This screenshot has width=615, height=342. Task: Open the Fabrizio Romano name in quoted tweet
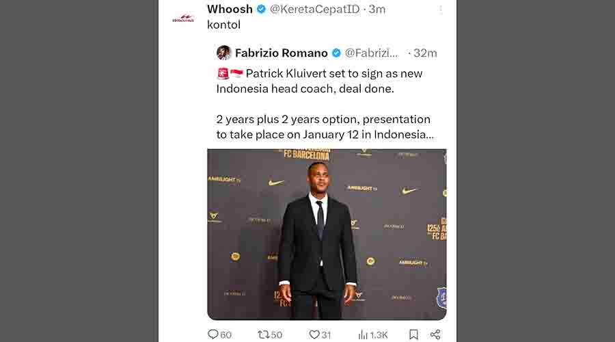[x=281, y=53]
